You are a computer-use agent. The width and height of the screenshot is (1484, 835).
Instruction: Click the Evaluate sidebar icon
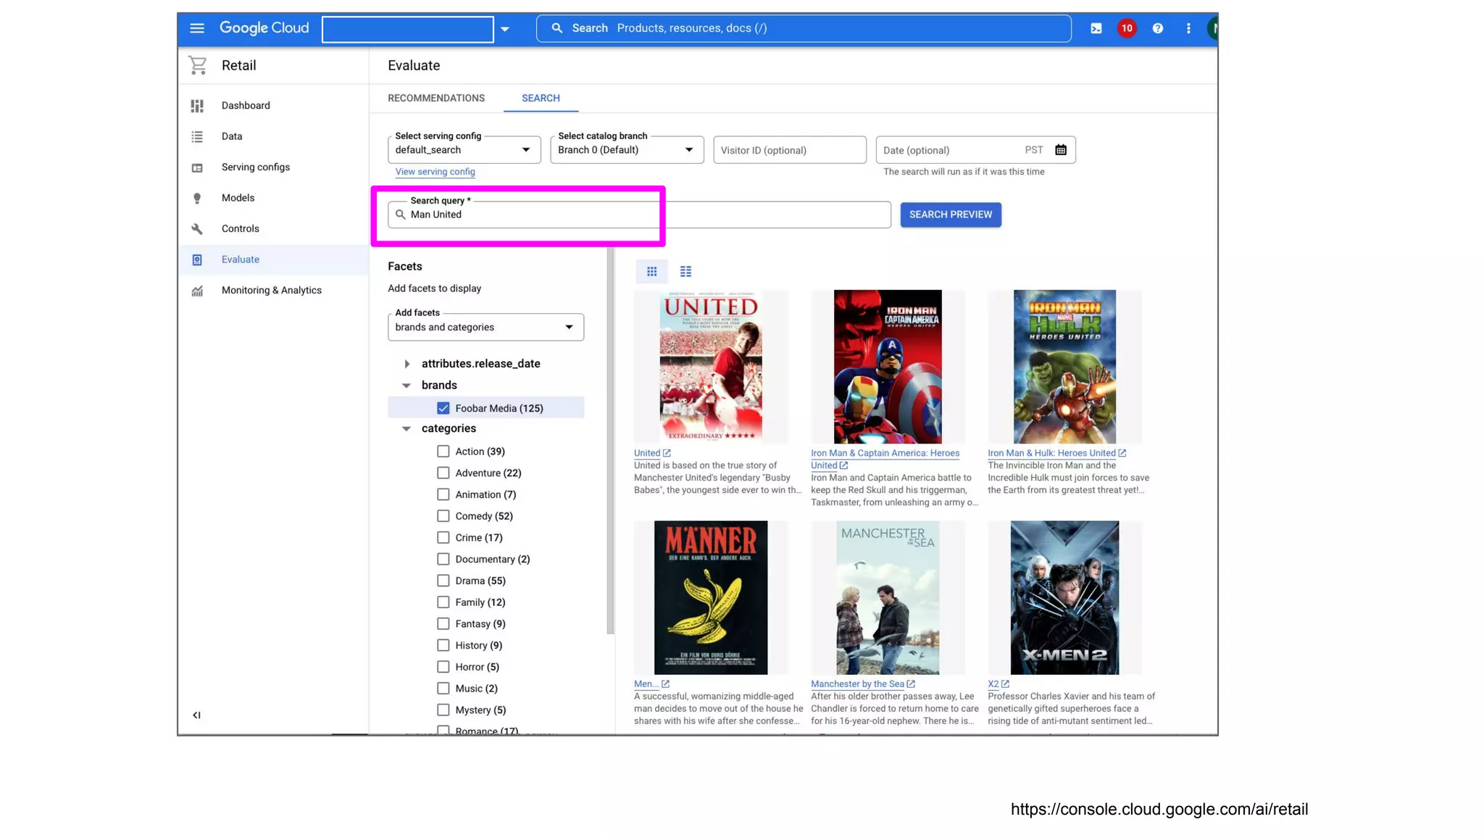pos(197,259)
